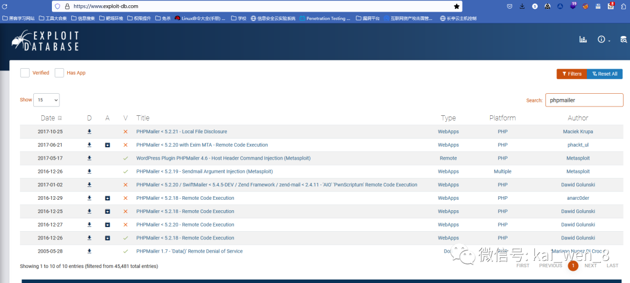The width and height of the screenshot is (630, 283).
Task: Open the 信息搜集 bookmark folder
Action: (x=83, y=19)
